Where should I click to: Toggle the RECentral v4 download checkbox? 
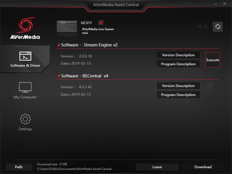point(210,86)
